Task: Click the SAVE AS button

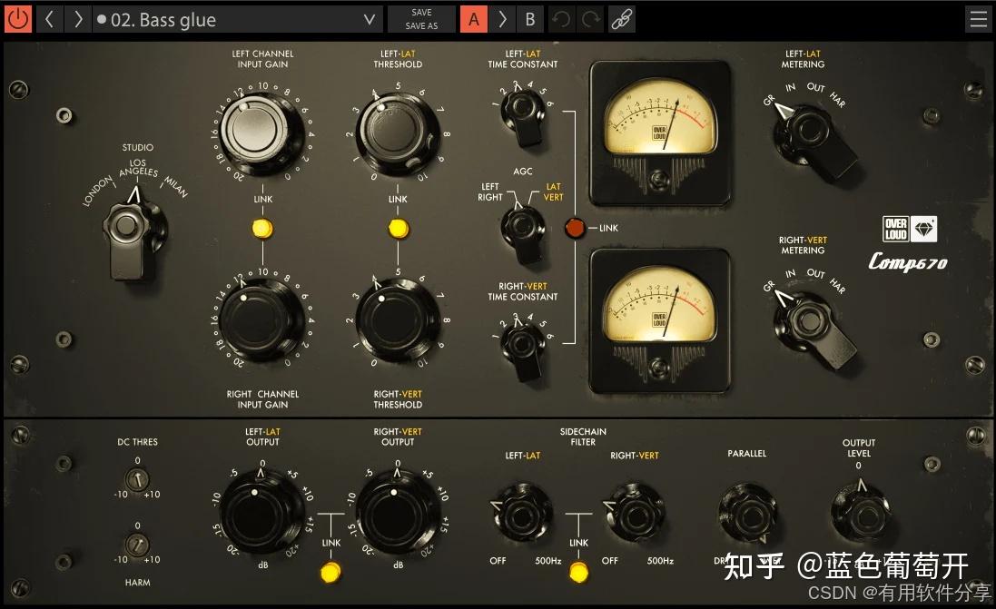Action: [x=421, y=25]
